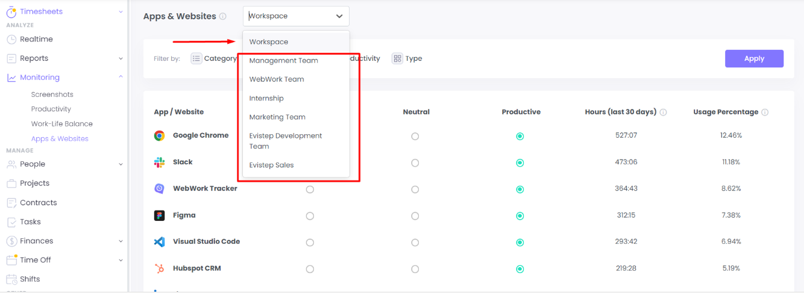Image resolution: width=804 pixels, height=293 pixels.
Task: Click the Realtime clock icon
Action: tap(11, 39)
